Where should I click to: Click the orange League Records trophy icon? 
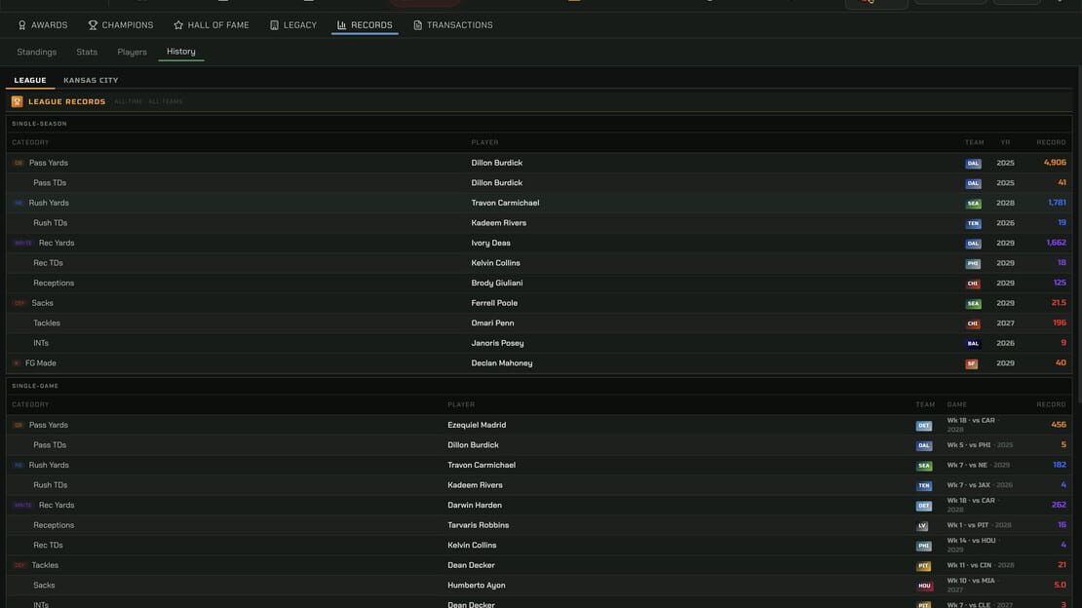click(18, 101)
